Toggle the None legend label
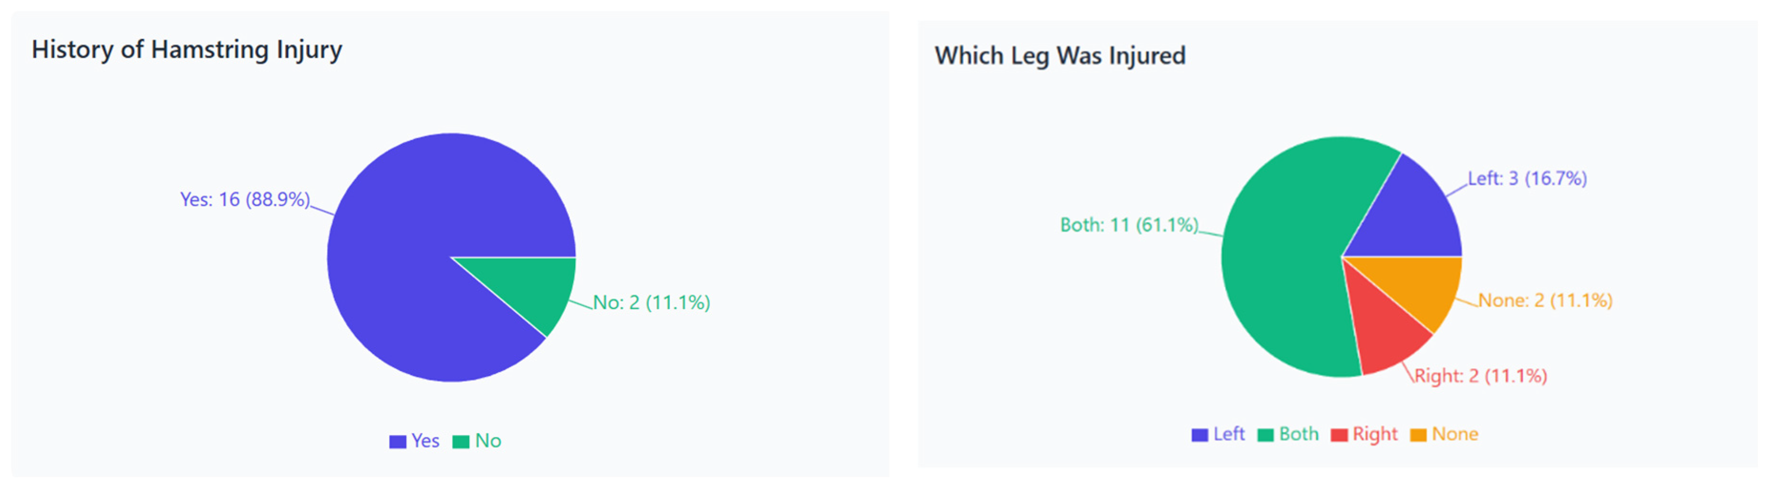 point(1455,434)
